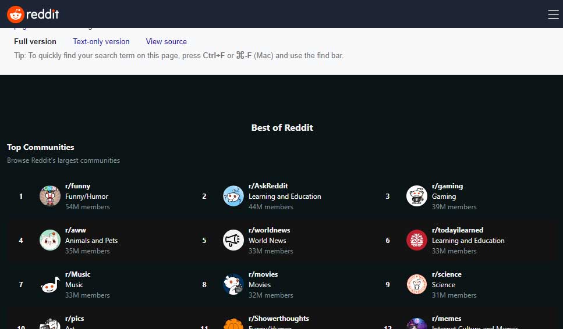Click the reddit wordmark in the header

tap(43, 15)
